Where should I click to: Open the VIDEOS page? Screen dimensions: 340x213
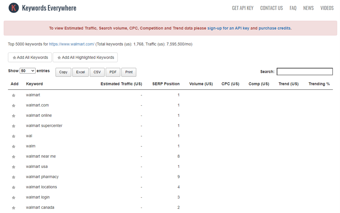point(327,8)
